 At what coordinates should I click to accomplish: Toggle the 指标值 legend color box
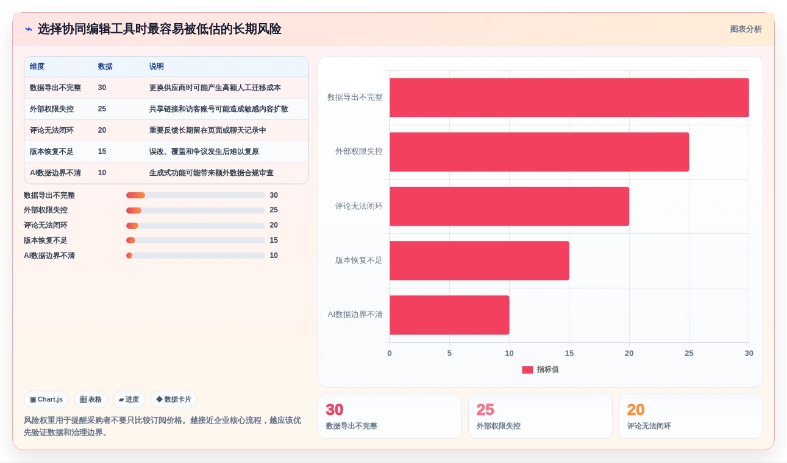527,370
